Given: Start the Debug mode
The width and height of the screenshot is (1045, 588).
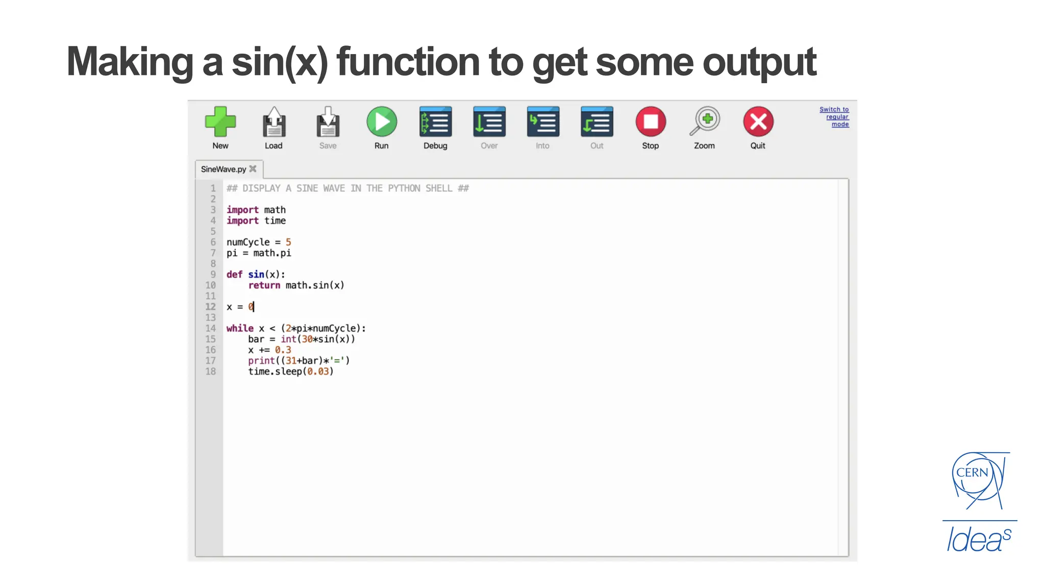Looking at the screenshot, I should point(435,121).
